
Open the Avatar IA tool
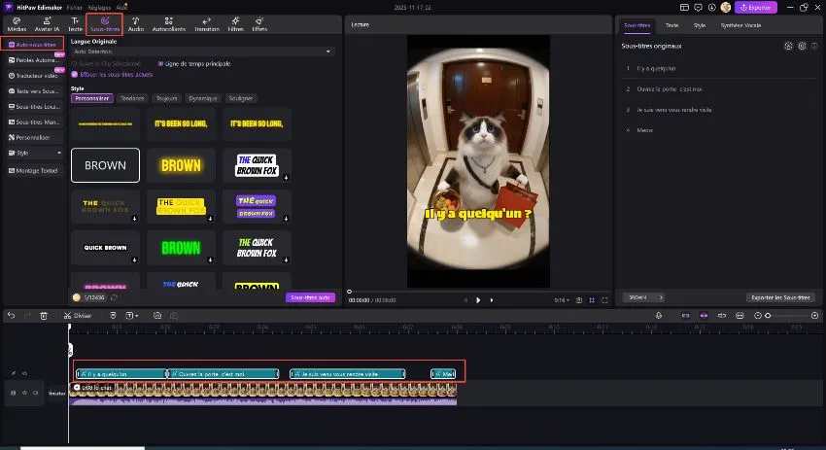pyautogui.click(x=48, y=21)
